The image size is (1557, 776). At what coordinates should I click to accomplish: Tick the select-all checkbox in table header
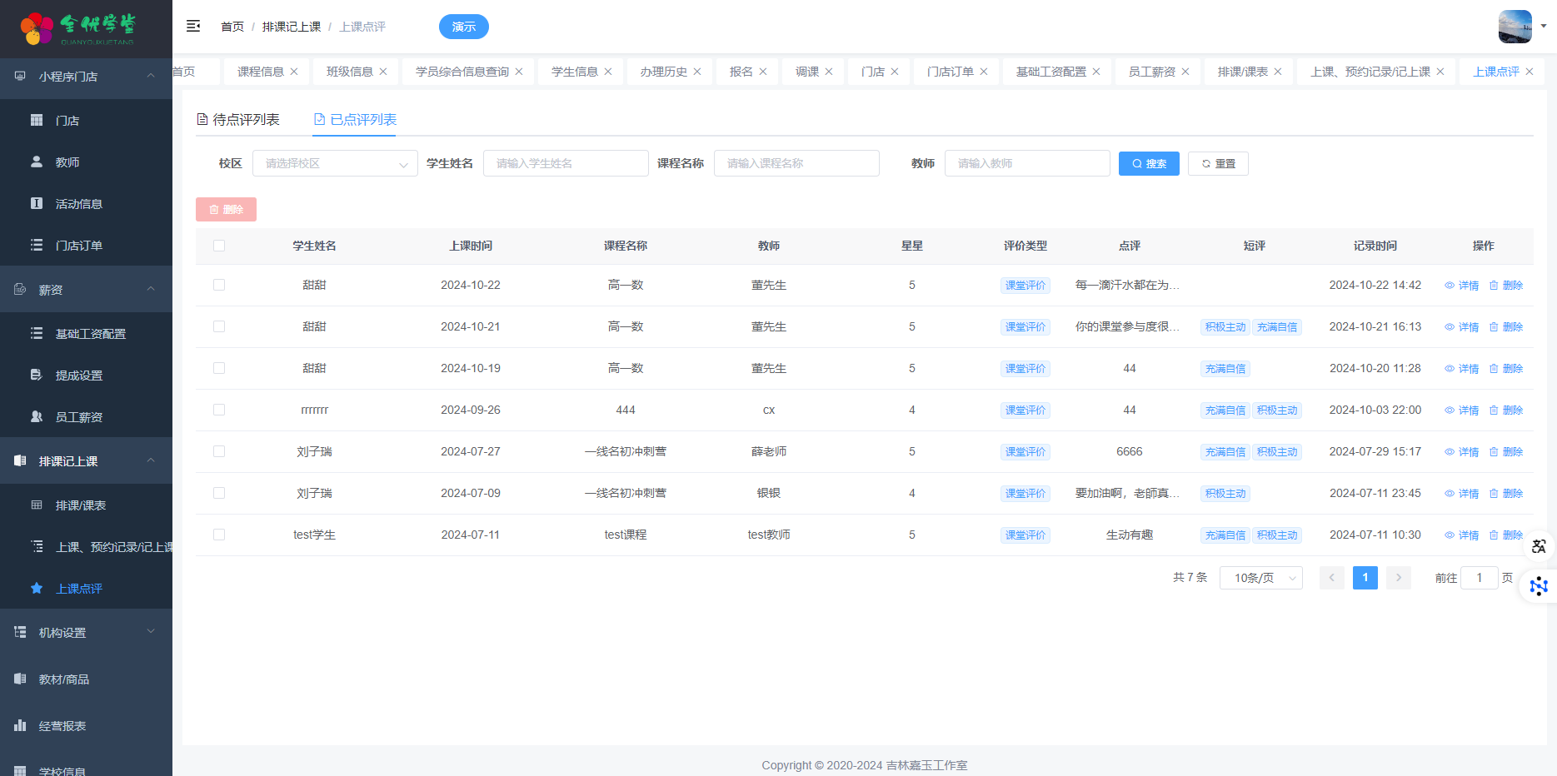pyautogui.click(x=219, y=246)
